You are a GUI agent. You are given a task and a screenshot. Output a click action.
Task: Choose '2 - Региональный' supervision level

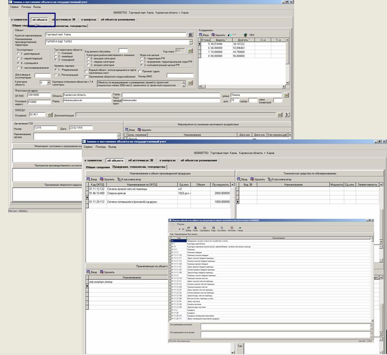[55, 74]
